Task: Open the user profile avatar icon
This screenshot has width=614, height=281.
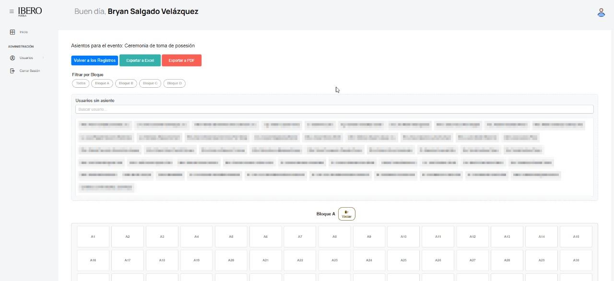Action: (x=601, y=12)
